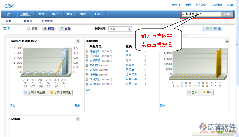The height and width of the screenshot is (137, 239).
Task: Refresh the 记事本 panel
Action: 78,119
